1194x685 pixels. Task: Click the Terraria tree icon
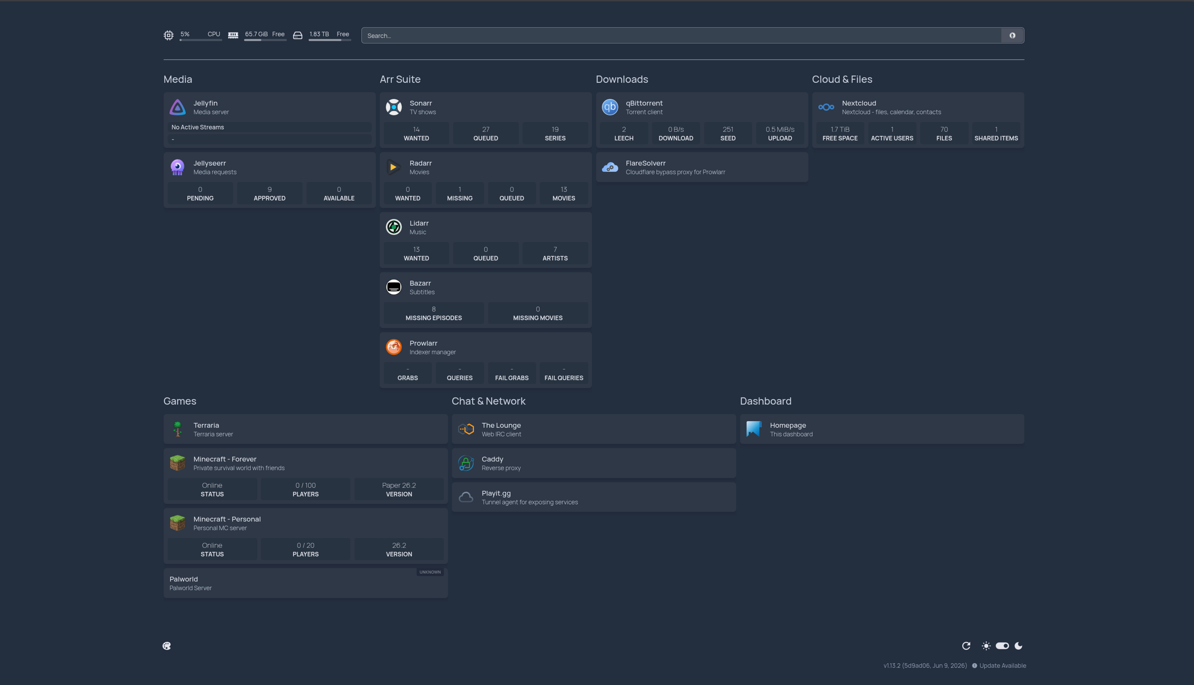pos(177,429)
